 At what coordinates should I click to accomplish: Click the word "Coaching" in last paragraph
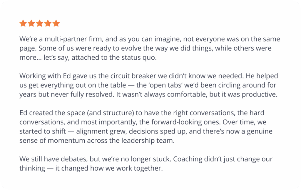click(x=188, y=159)
